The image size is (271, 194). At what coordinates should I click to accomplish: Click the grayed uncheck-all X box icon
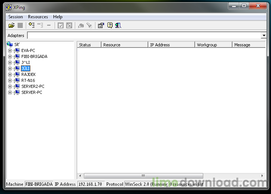[x=69, y=25]
